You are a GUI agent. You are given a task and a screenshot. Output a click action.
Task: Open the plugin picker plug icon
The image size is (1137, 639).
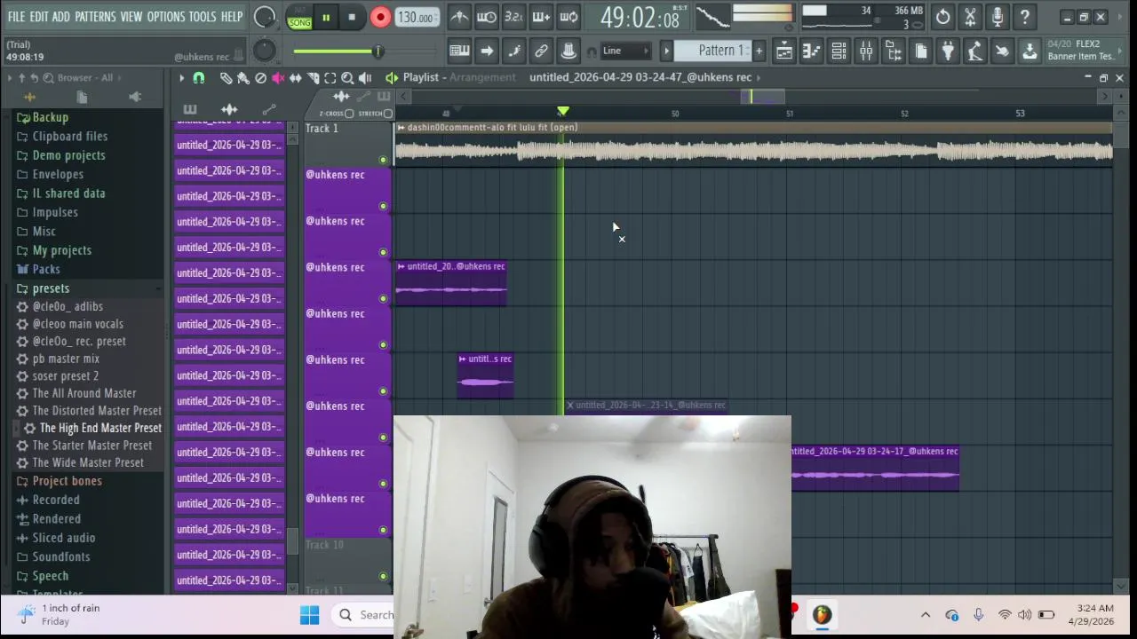tap(948, 51)
